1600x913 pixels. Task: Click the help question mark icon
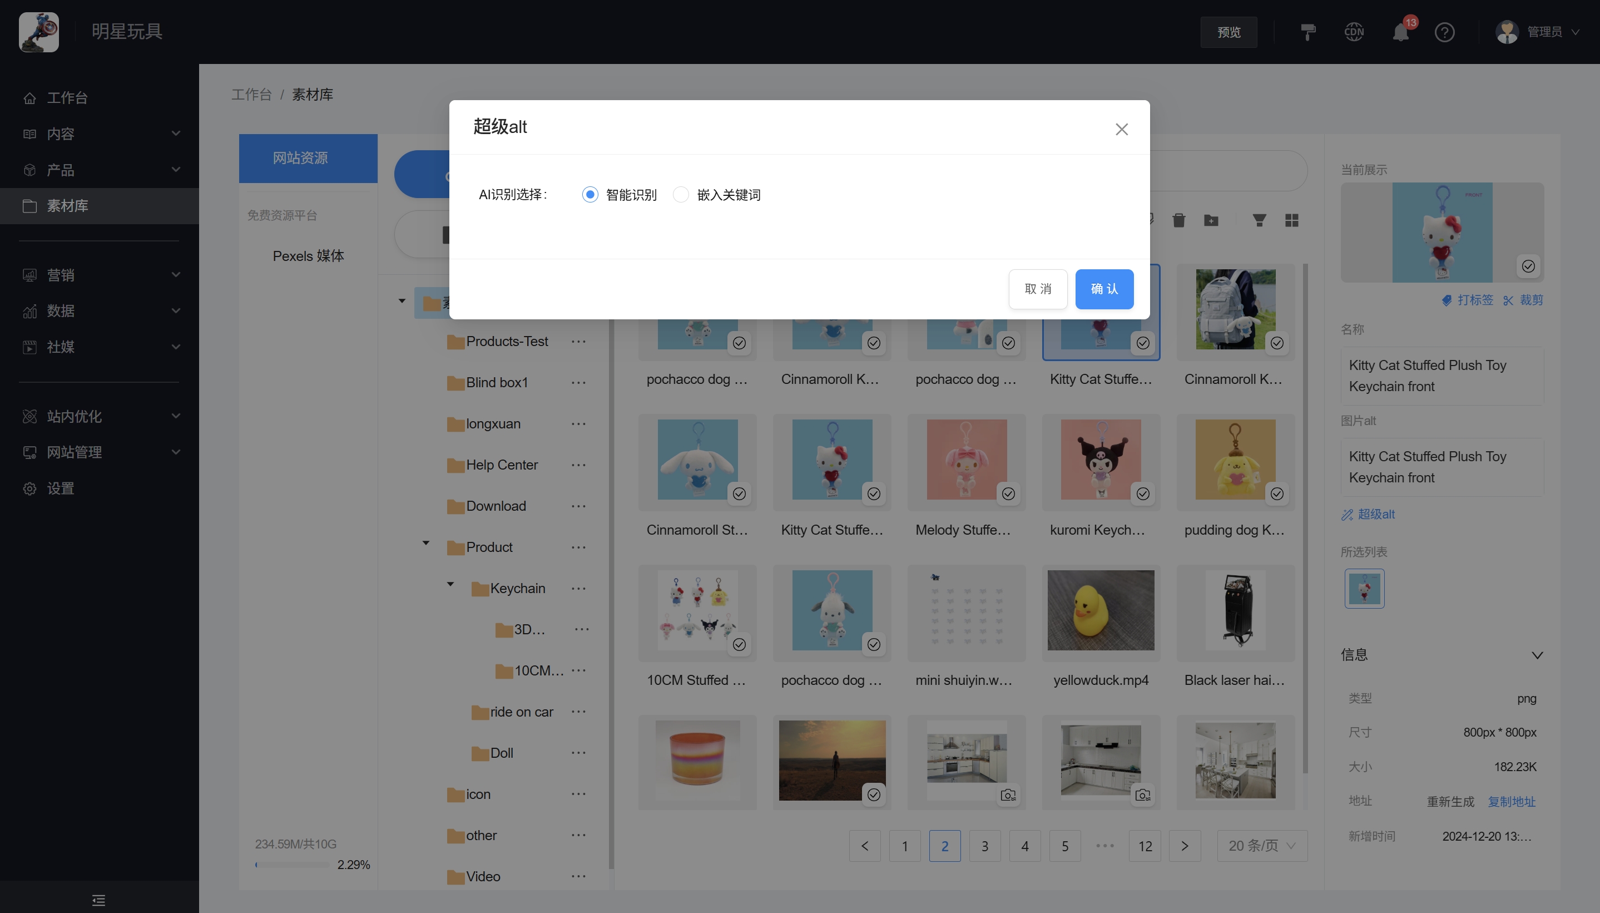coord(1444,32)
